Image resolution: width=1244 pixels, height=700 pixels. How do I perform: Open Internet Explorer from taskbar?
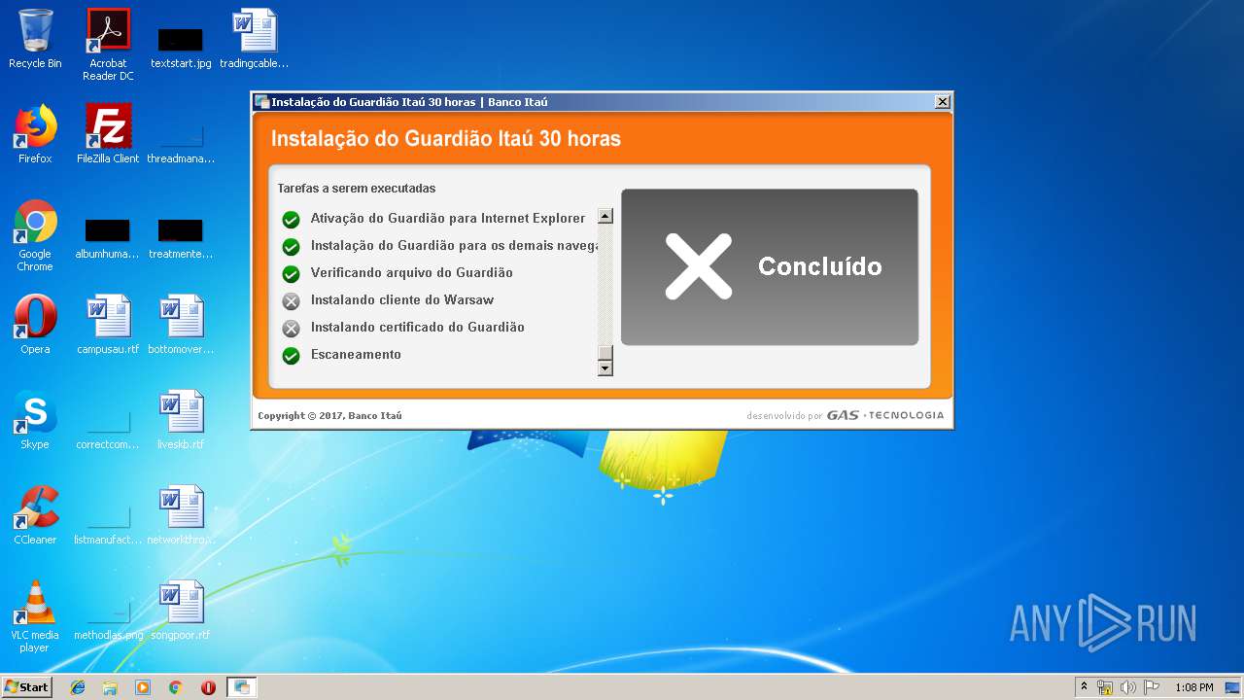78,687
